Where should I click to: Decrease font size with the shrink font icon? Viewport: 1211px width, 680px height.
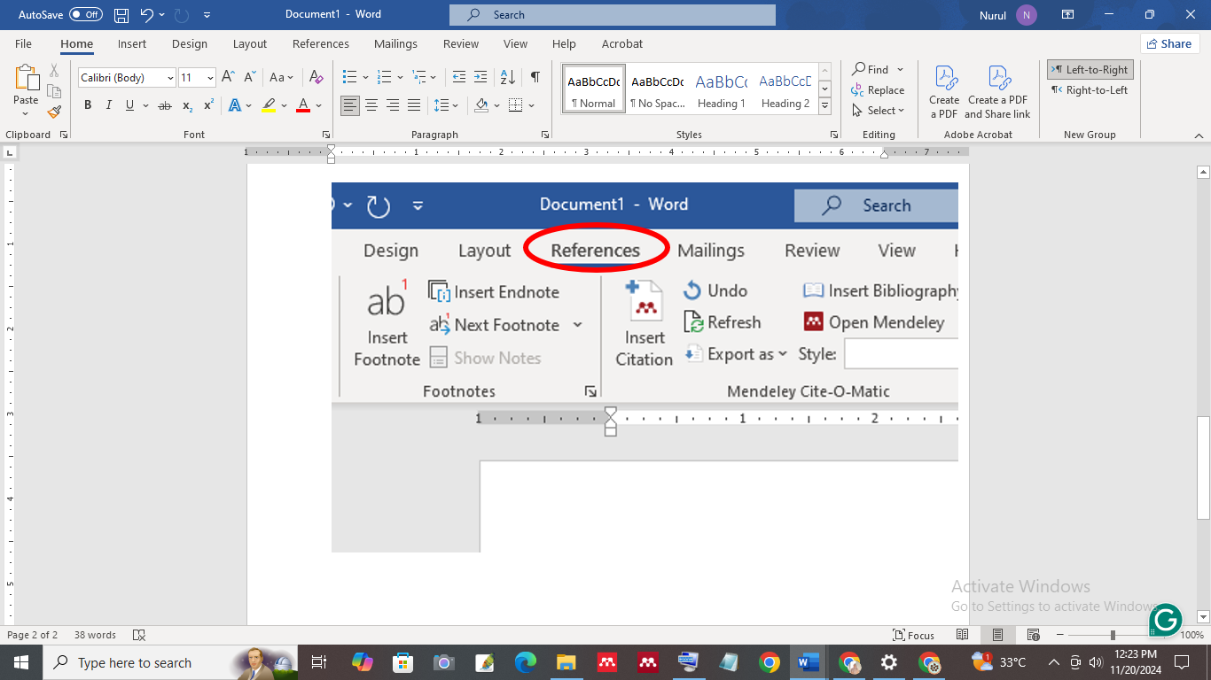tap(251, 78)
